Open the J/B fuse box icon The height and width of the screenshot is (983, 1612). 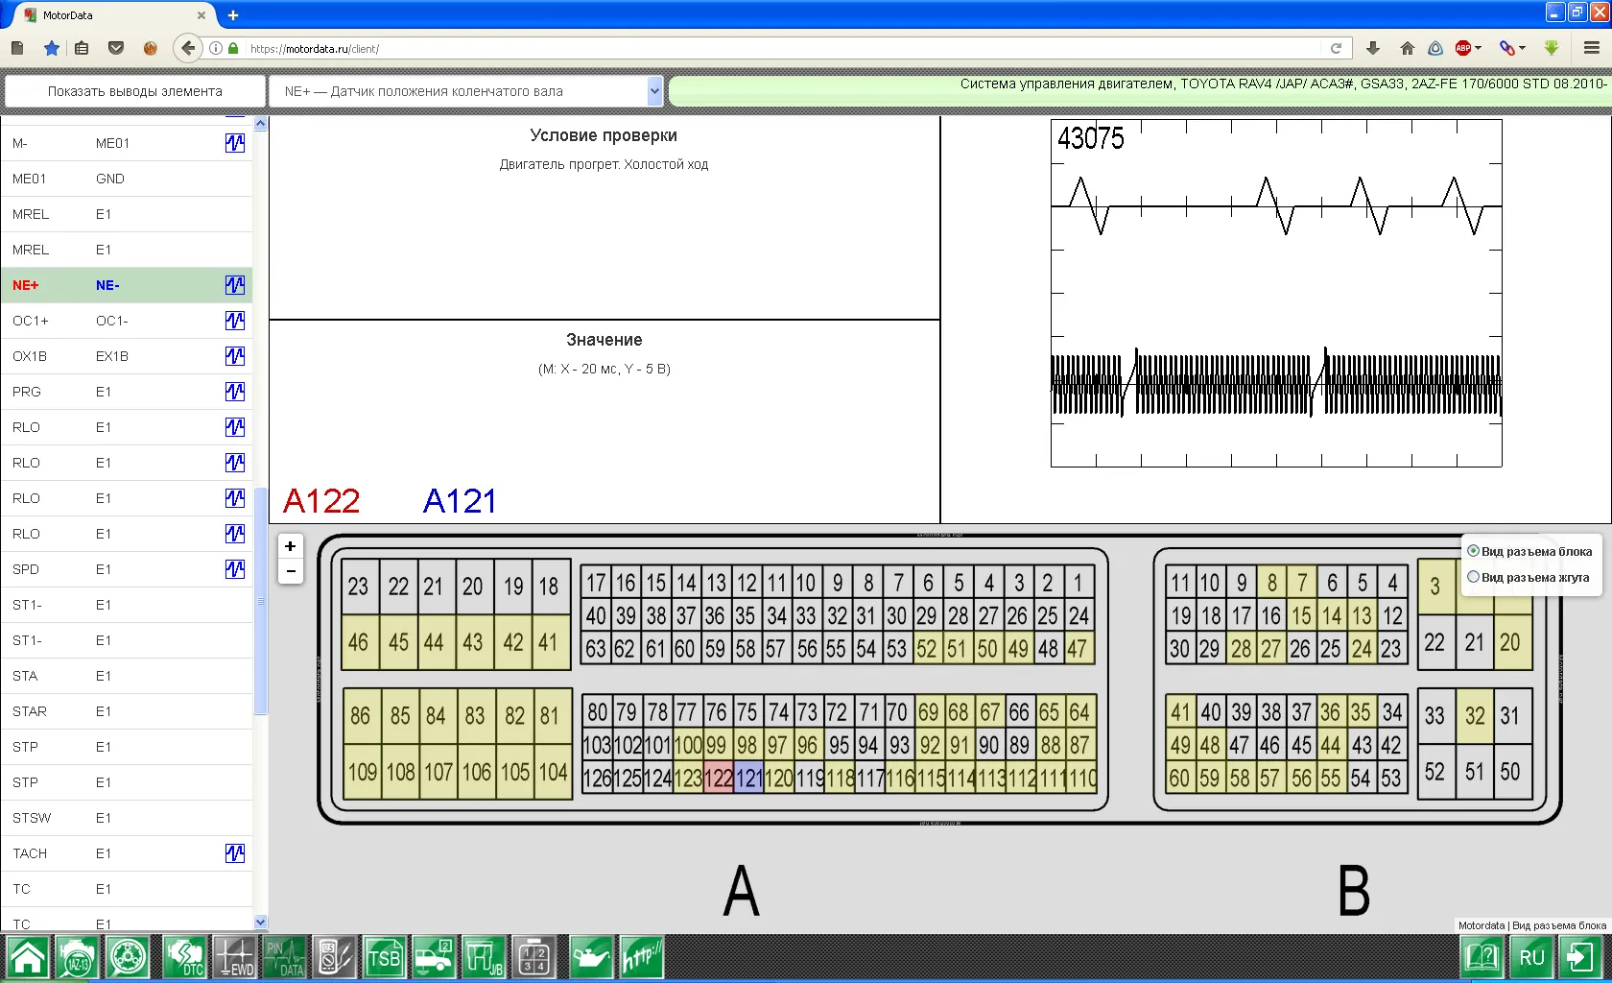[484, 958]
